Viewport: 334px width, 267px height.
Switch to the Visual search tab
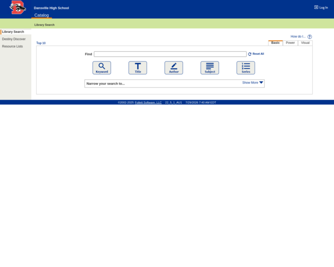(x=305, y=43)
